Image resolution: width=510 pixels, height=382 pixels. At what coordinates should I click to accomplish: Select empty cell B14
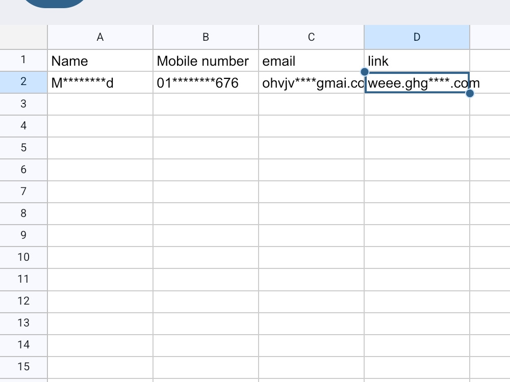(206, 345)
